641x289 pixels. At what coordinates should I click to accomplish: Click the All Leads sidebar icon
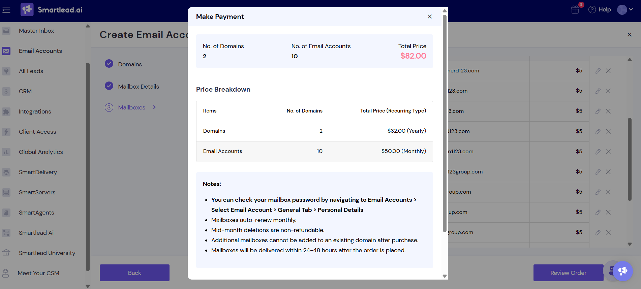pyautogui.click(x=6, y=71)
